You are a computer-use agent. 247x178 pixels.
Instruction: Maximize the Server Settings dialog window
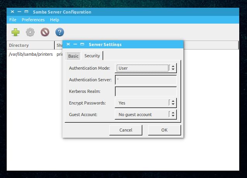point(82,44)
